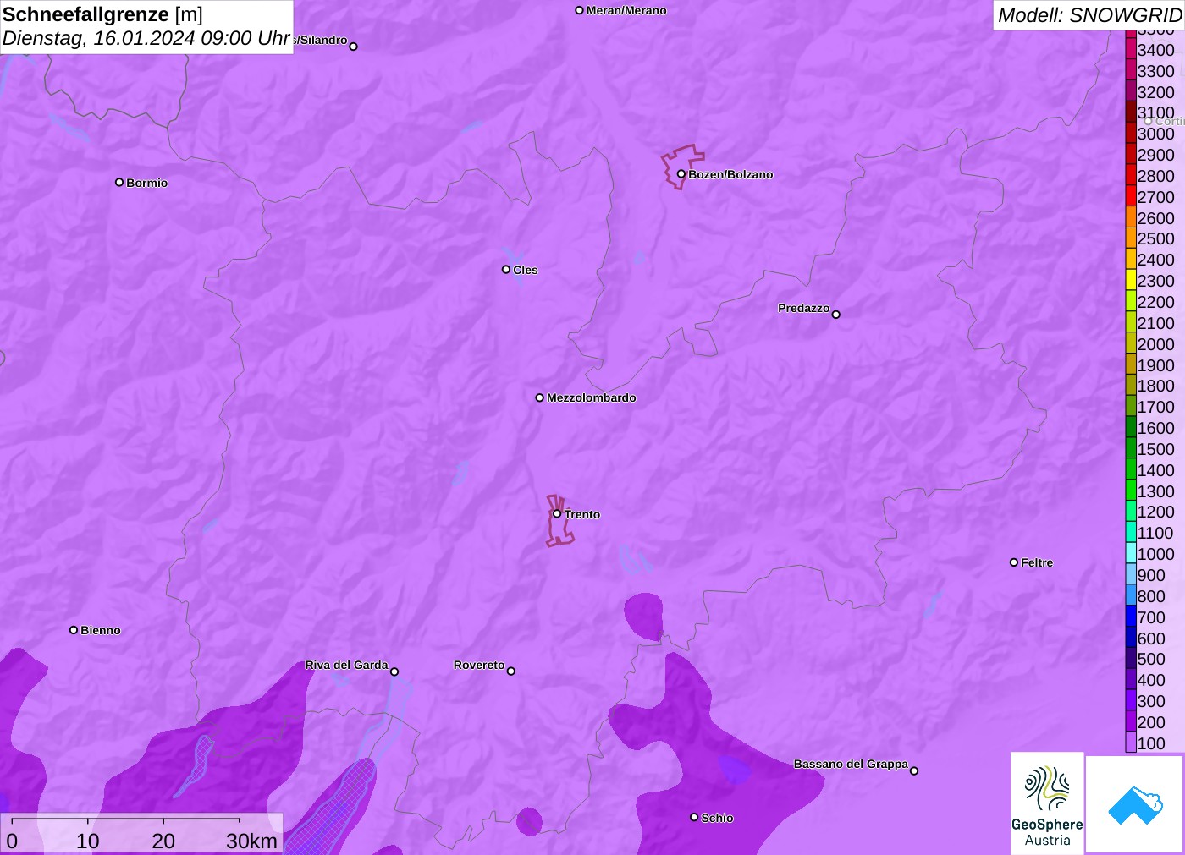Select the 700 m blue legend swatch
Viewport: 1185px width, 855px height.
coord(1131,617)
